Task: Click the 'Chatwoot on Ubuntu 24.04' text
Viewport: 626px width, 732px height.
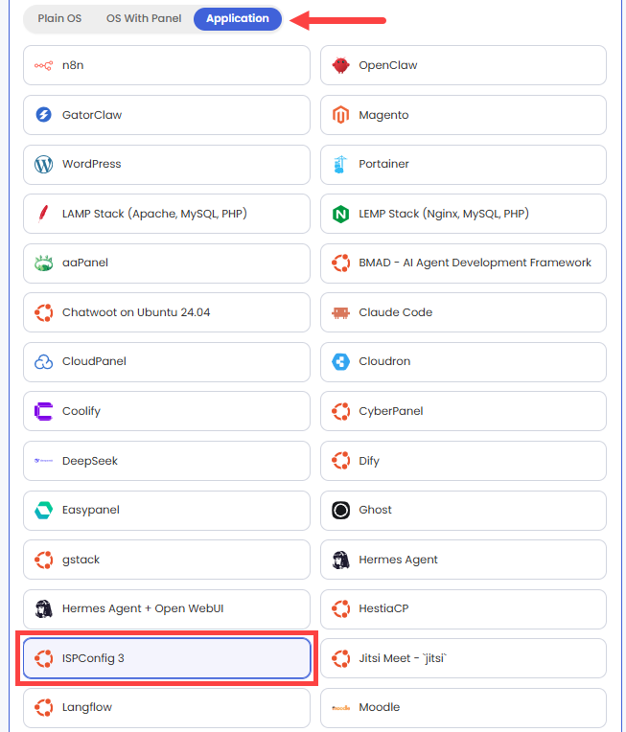Action: (x=136, y=312)
